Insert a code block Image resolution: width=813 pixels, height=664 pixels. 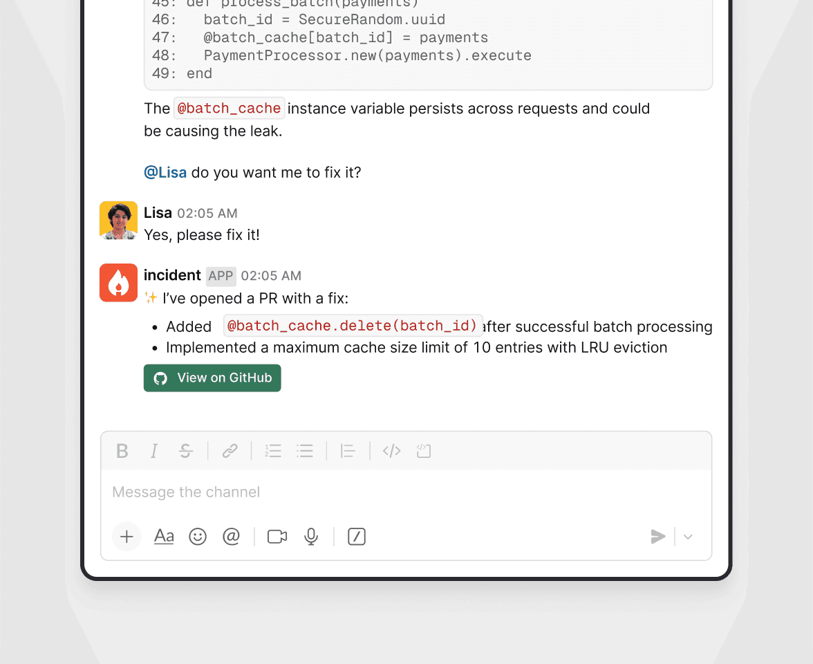pos(424,452)
